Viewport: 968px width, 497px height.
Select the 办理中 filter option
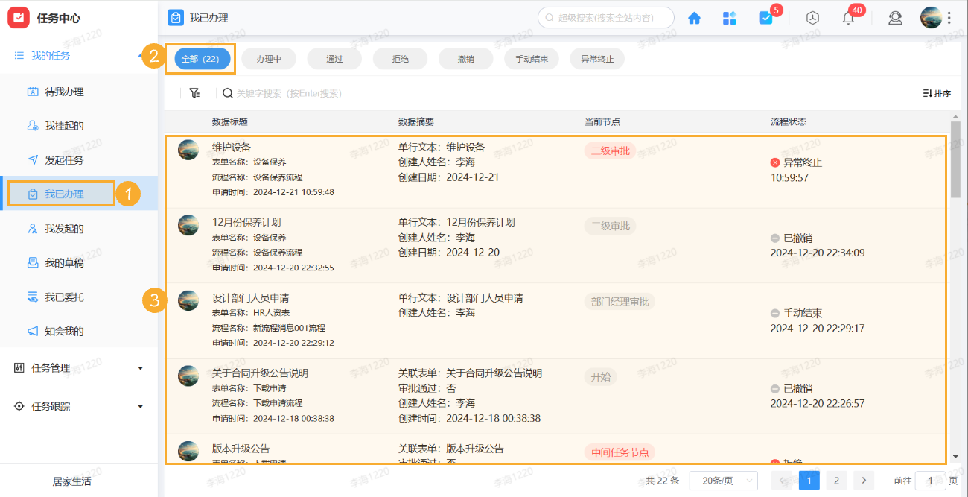[268, 58]
